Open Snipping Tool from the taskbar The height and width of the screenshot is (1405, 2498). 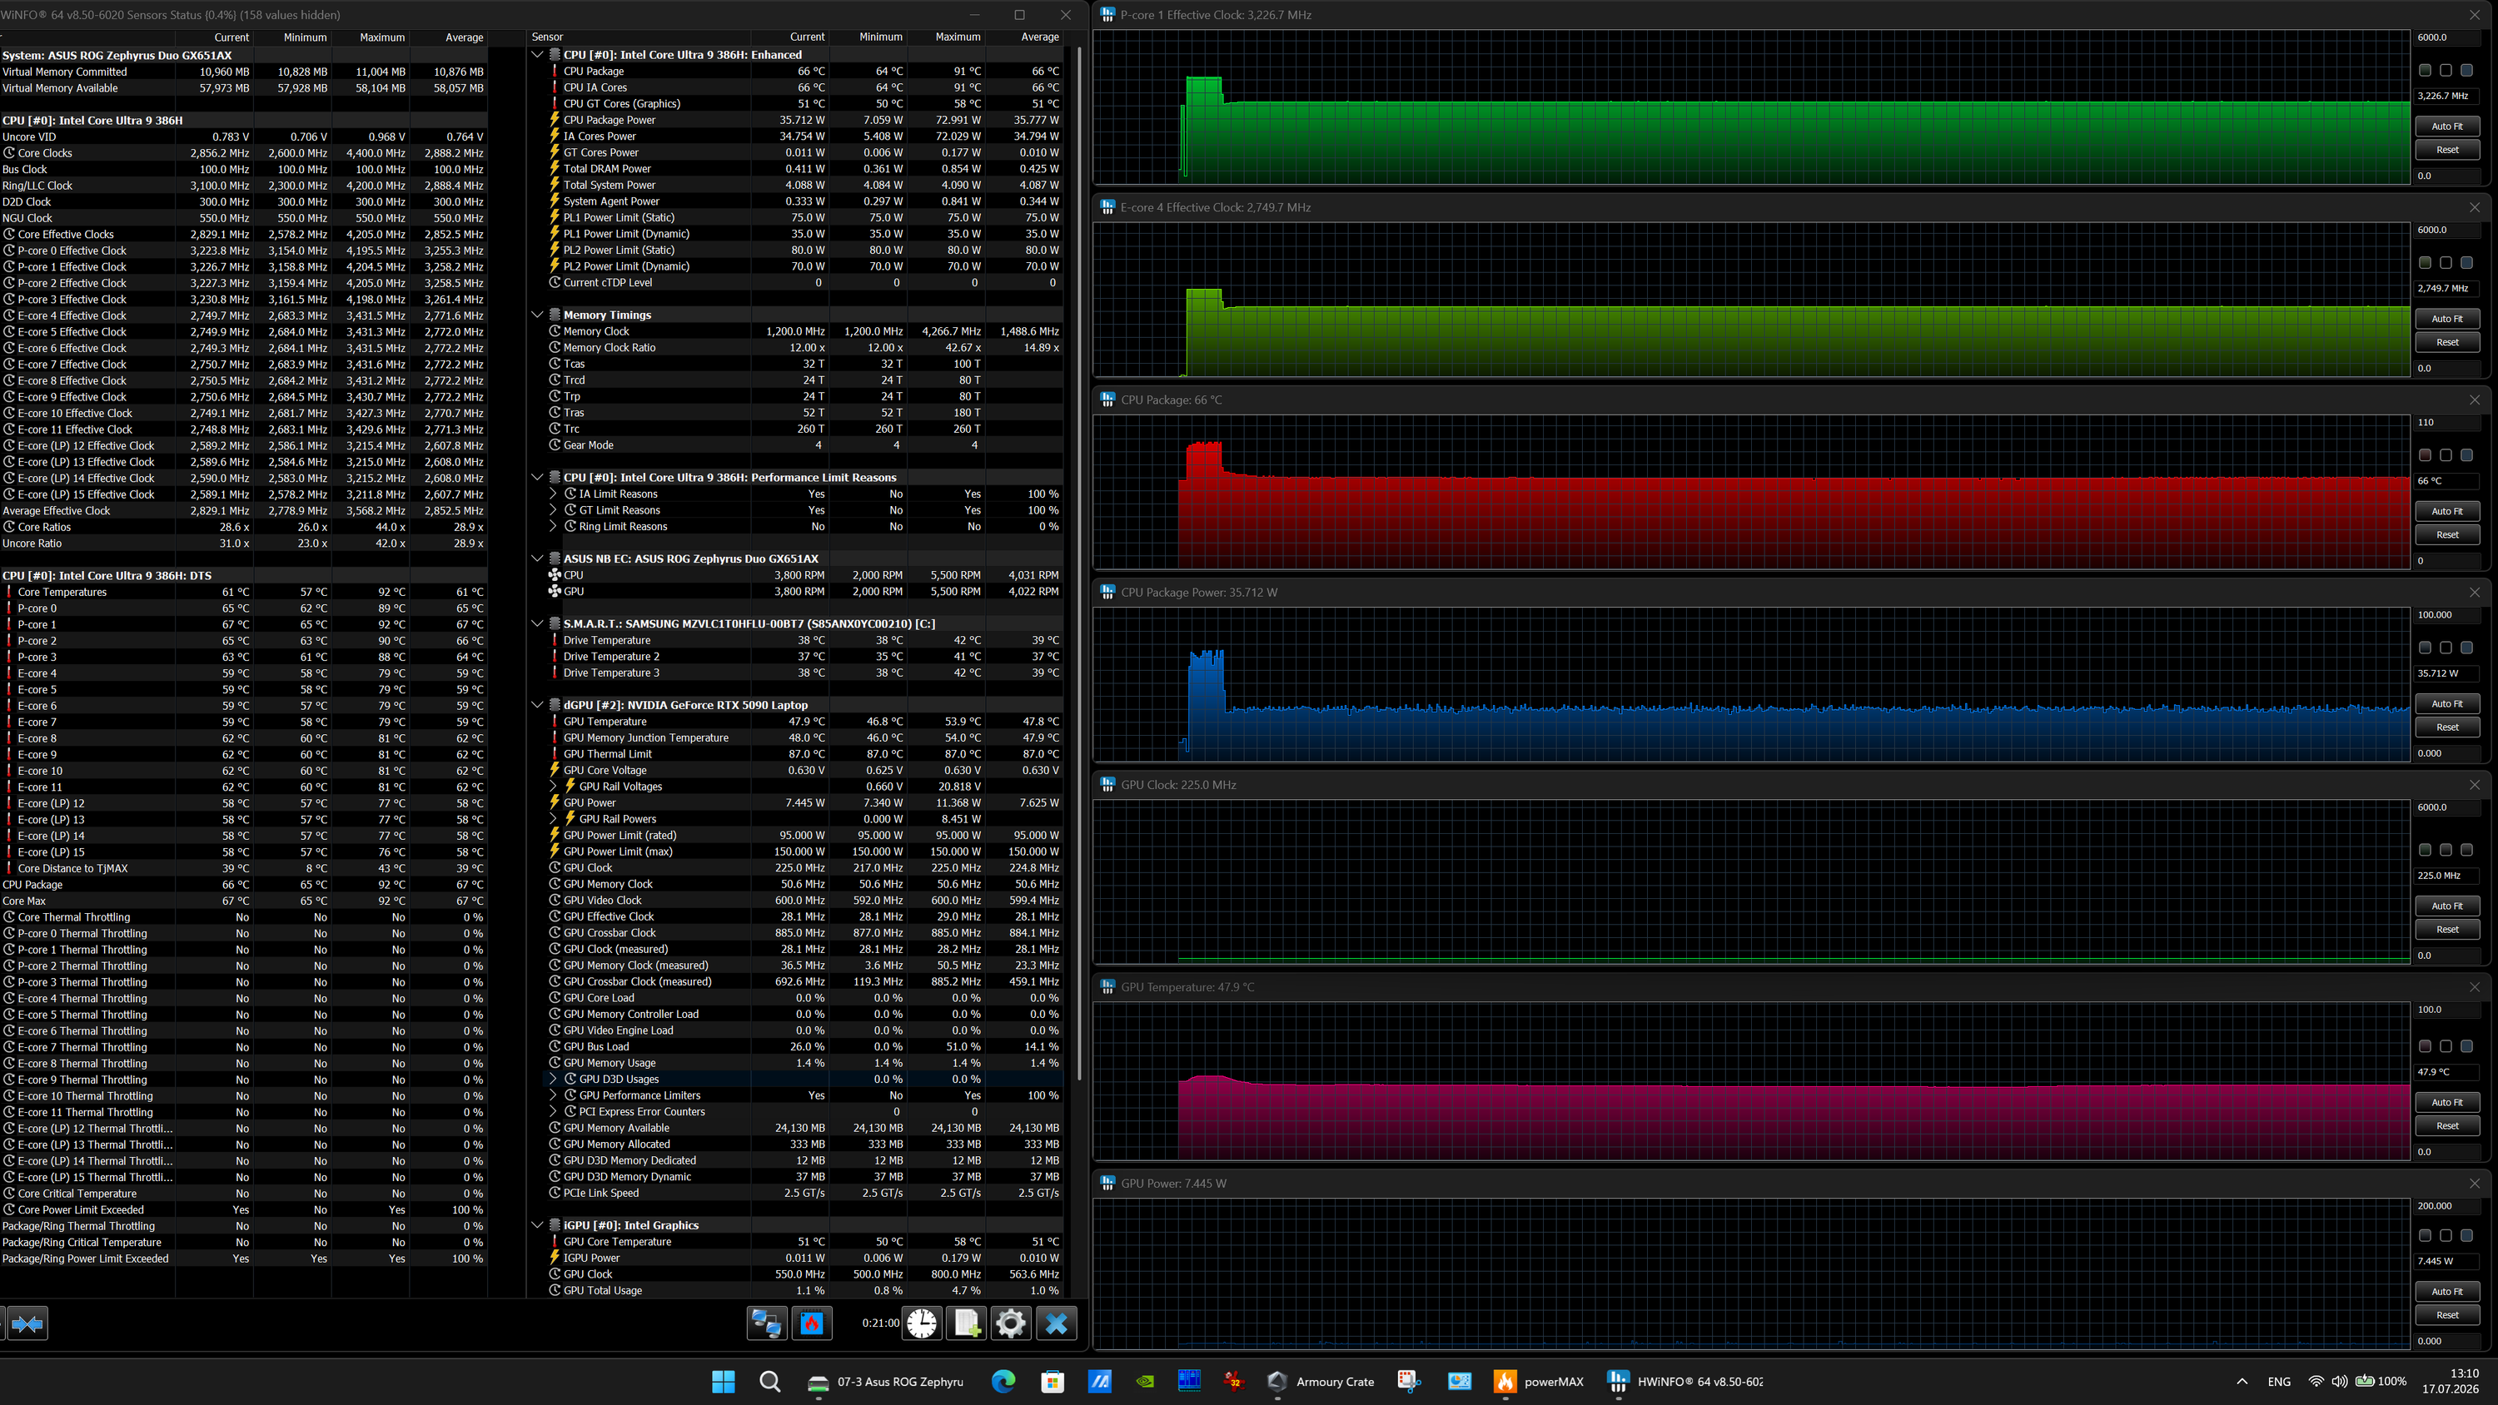[1410, 1382]
